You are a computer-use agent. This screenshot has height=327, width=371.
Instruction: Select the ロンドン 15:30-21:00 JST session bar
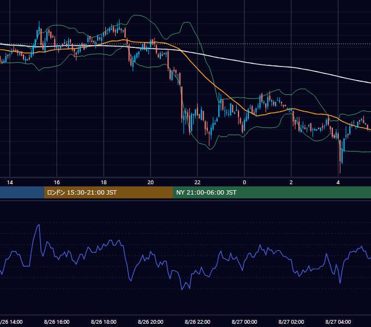click(109, 192)
